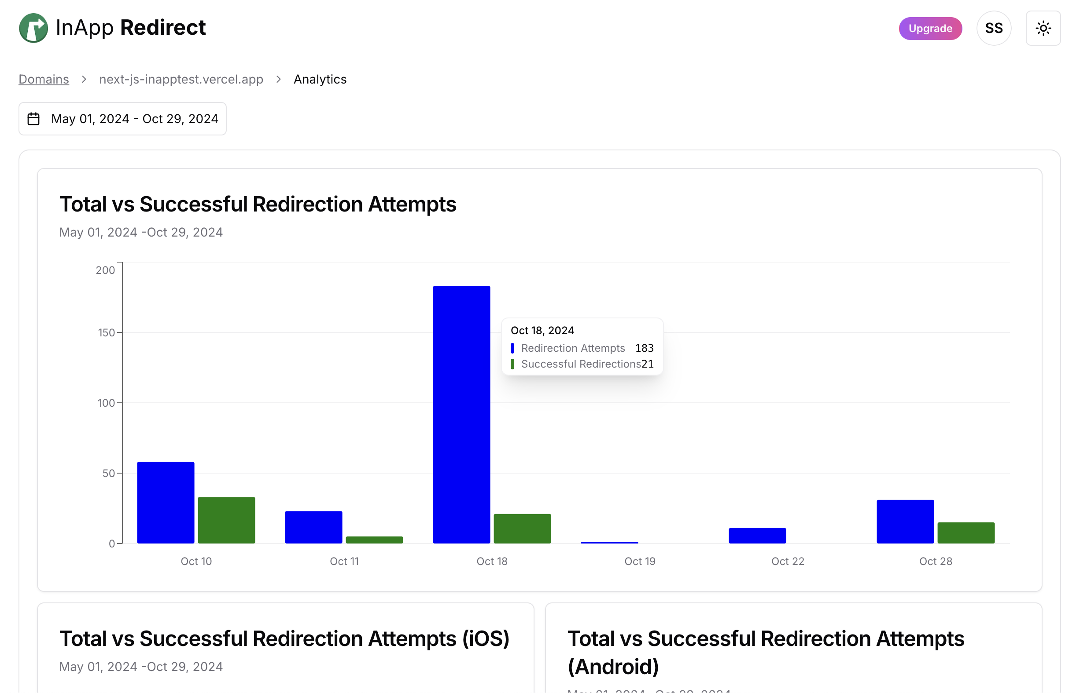Screen dimensions: 1076x693
Task: Click the tall blue Oct 18 bar
Action: point(461,415)
